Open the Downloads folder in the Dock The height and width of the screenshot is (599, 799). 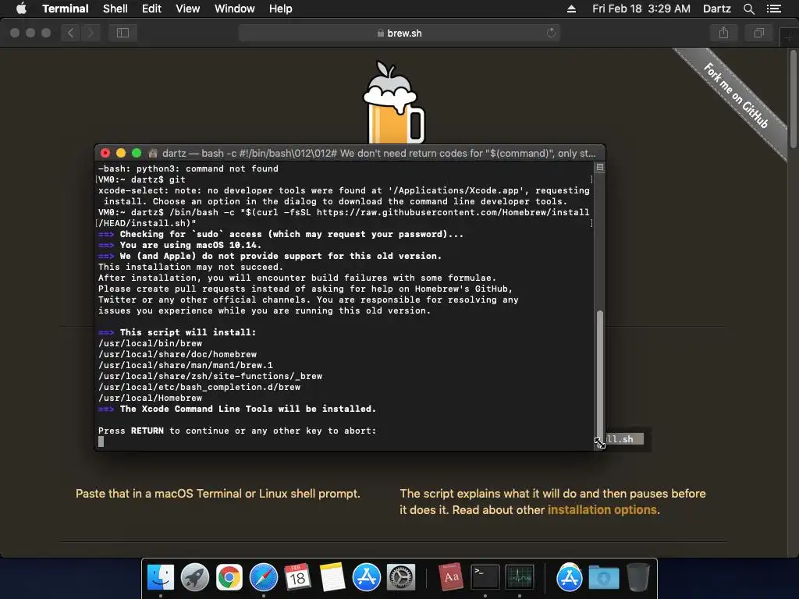[x=604, y=578]
